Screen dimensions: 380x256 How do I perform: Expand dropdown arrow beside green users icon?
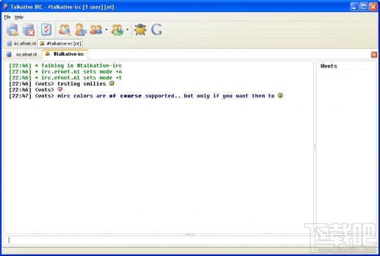(128, 30)
